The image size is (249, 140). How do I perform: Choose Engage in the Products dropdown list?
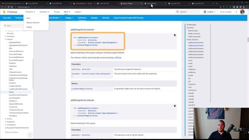click(29, 27)
